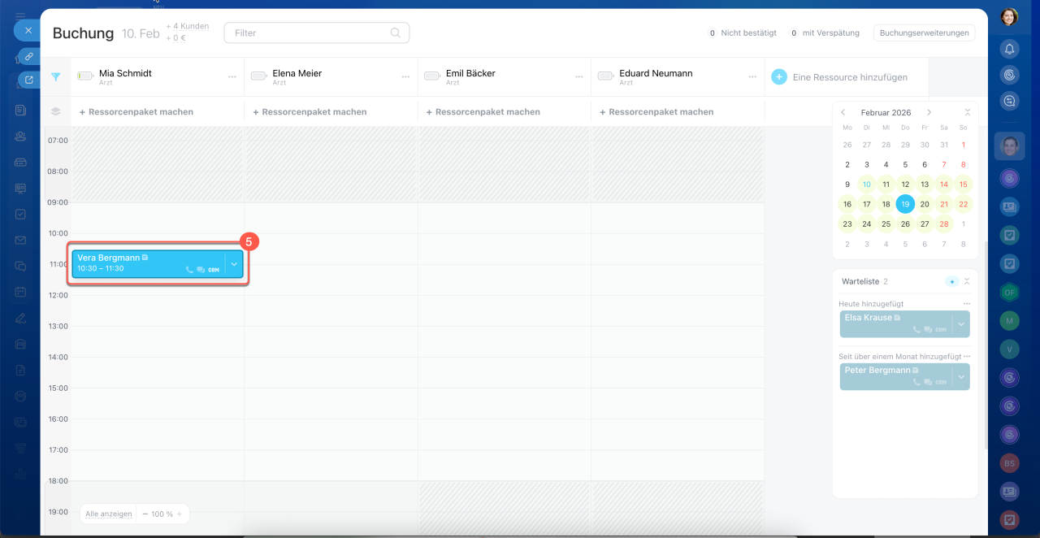
Task: Select February 28 in mini calendar
Action: pyautogui.click(x=944, y=223)
